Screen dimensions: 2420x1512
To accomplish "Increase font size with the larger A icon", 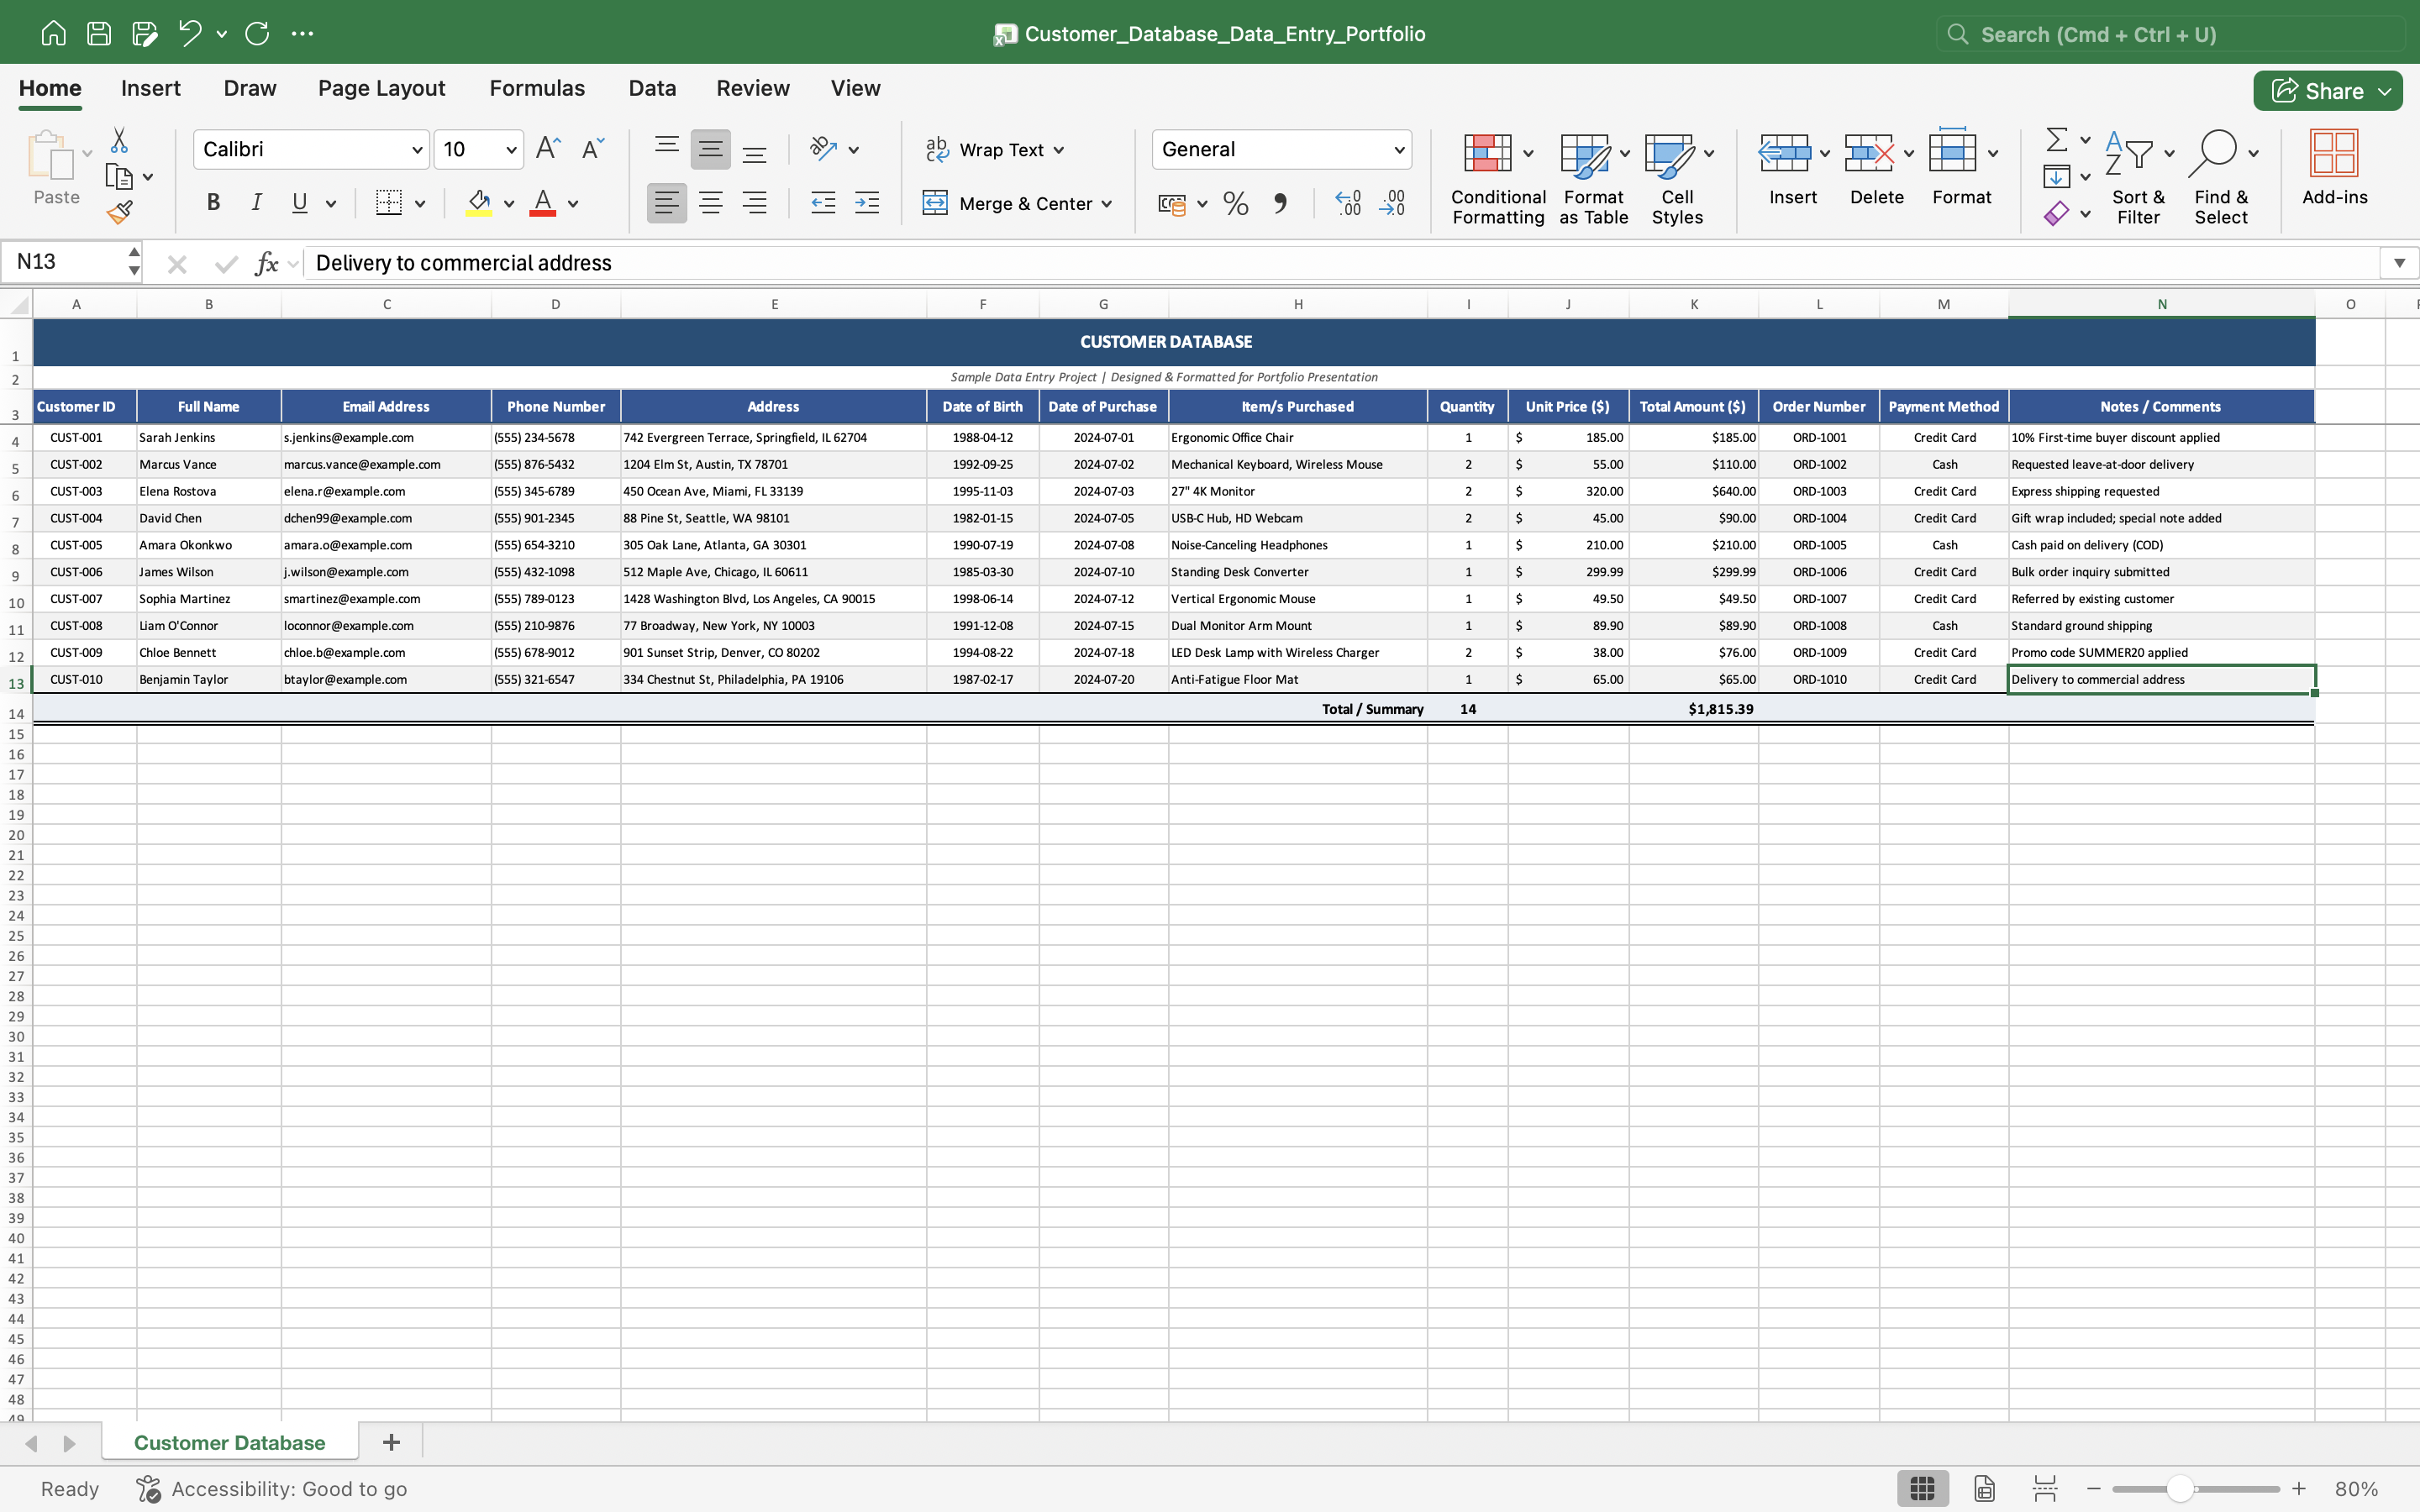I will point(548,149).
